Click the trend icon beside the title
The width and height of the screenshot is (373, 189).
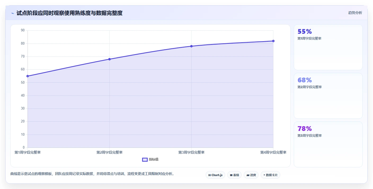[x=12, y=13]
